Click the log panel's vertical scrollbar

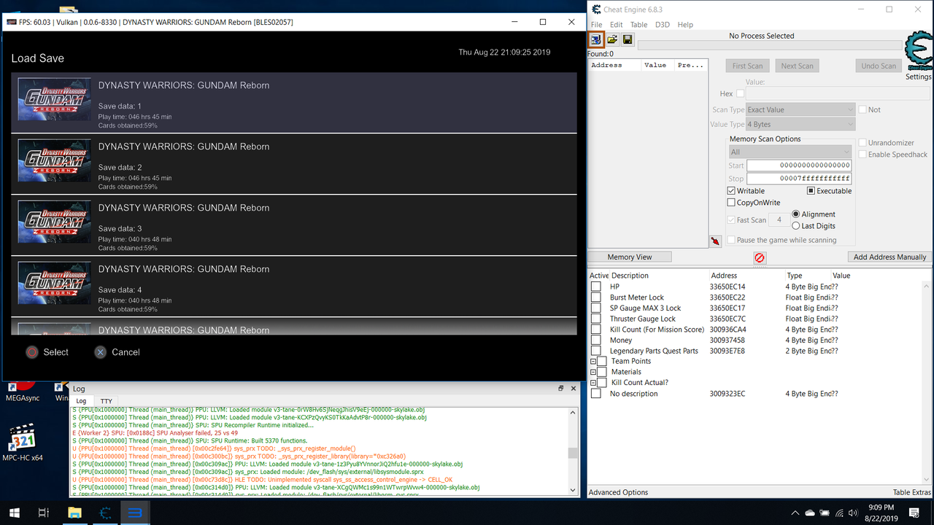572,452
